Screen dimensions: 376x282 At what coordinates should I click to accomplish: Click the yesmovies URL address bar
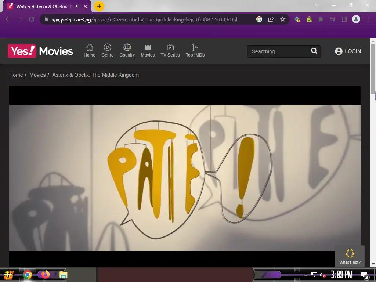coord(144,19)
